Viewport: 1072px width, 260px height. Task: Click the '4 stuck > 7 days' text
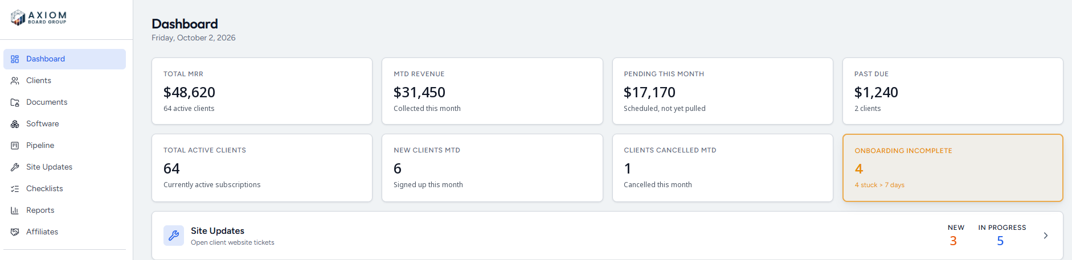coord(879,185)
